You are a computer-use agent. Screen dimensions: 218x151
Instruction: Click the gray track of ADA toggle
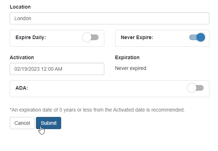point(200,88)
